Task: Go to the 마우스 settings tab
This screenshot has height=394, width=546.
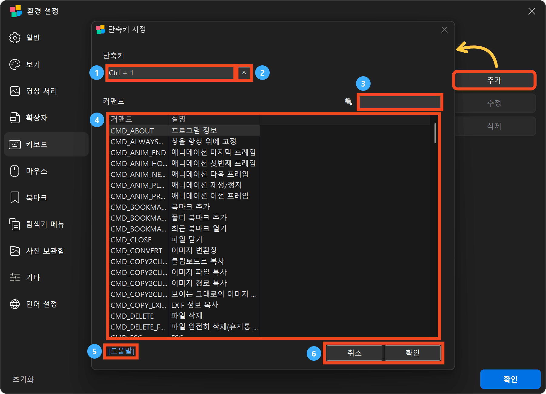Action: coord(46,171)
